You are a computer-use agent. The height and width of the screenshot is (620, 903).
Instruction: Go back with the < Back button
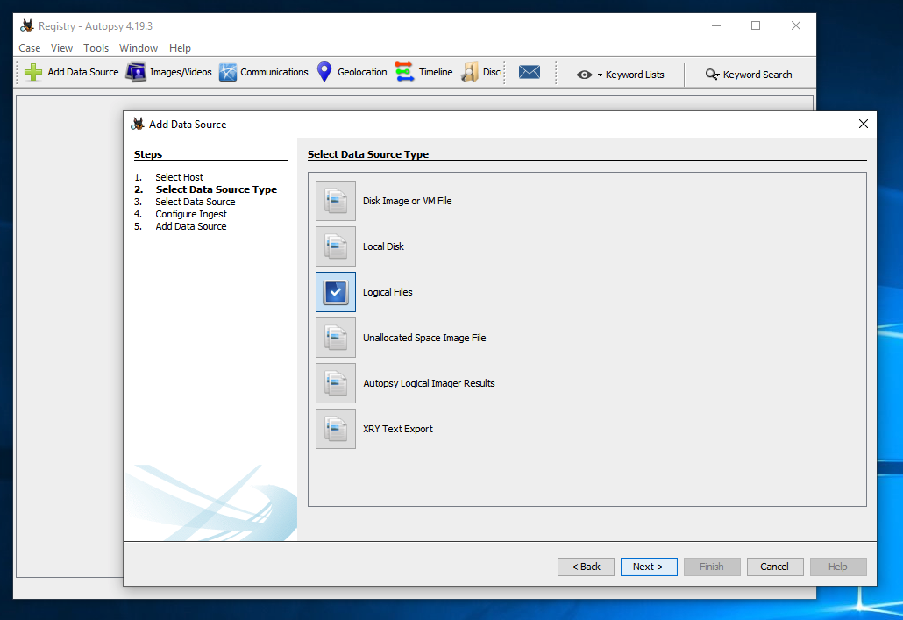(586, 567)
